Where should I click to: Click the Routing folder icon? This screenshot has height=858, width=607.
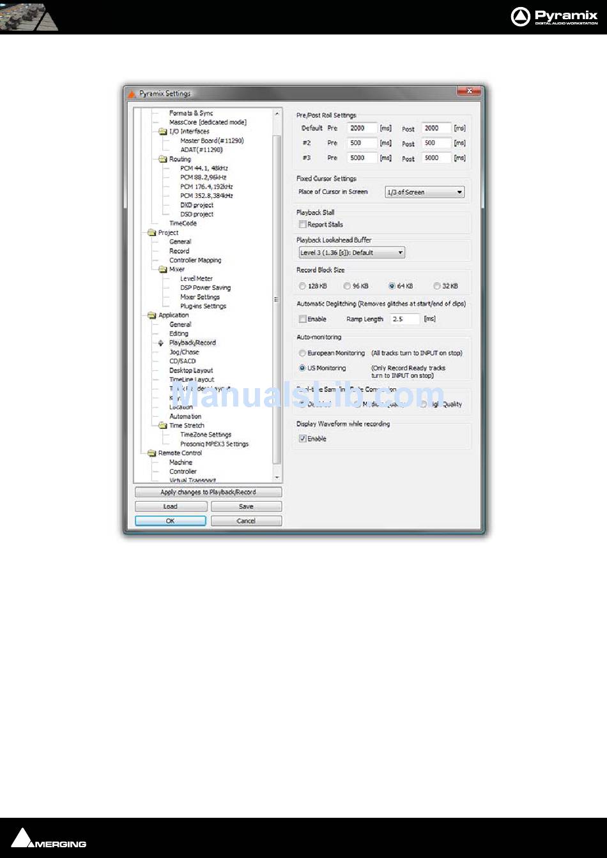pos(163,160)
